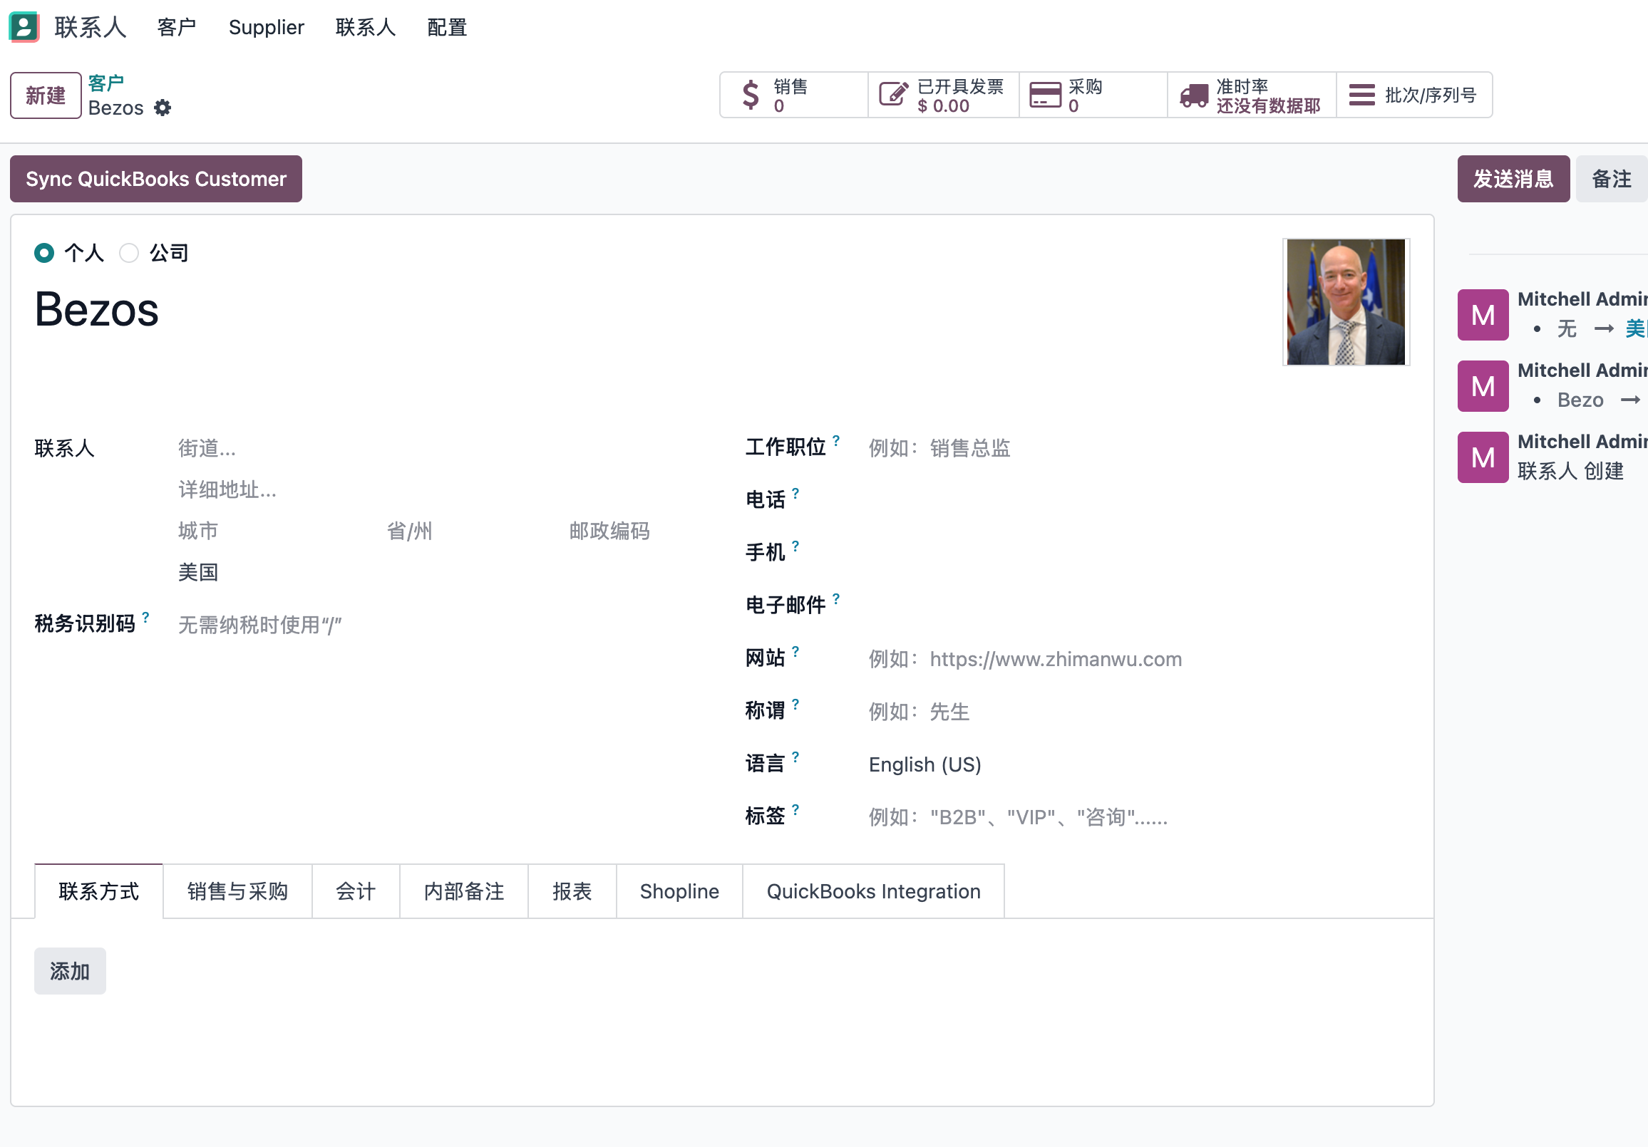Image resolution: width=1648 pixels, height=1147 pixels.
Task: Open the 批次/序列号 list icon button
Action: [x=1414, y=95]
